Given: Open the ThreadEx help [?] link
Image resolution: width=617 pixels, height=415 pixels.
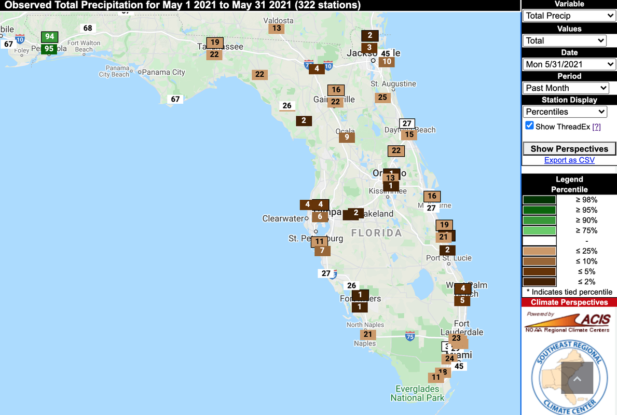Looking at the screenshot, I should (x=596, y=127).
